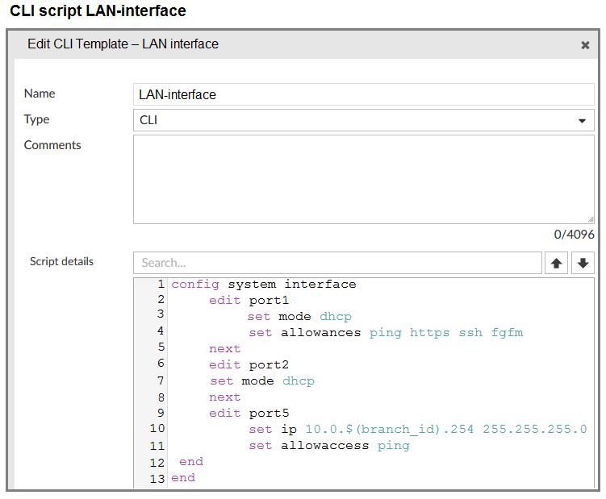This screenshot has height=499, width=606.
Task: Click the 'edit port5' script line
Action: (249, 413)
